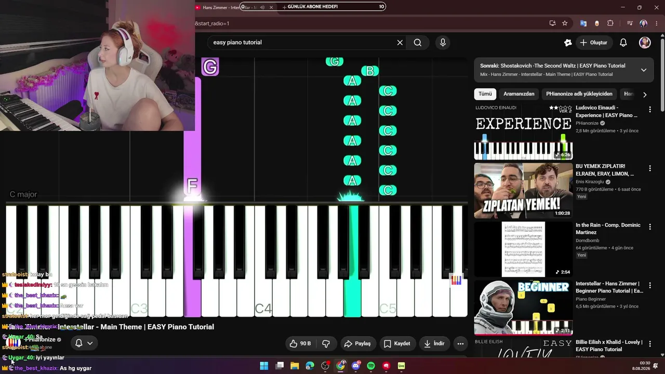665x374 pixels.
Task: Open the Experience EASY Piano thumbnail
Action: [x=523, y=132]
